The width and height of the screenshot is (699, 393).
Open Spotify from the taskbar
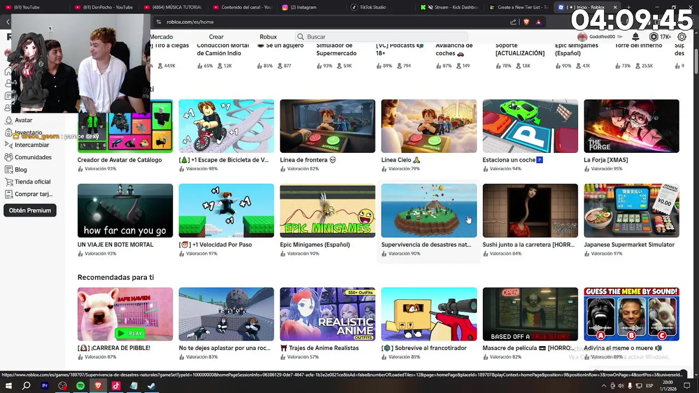(80, 386)
